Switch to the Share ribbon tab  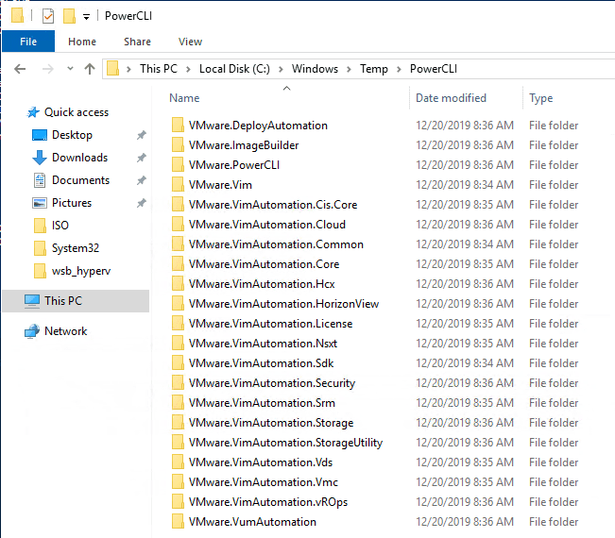[x=137, y=42]
